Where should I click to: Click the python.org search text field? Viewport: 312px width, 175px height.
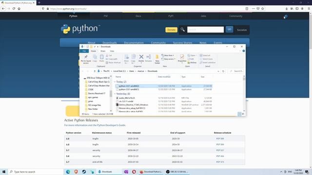205,30
